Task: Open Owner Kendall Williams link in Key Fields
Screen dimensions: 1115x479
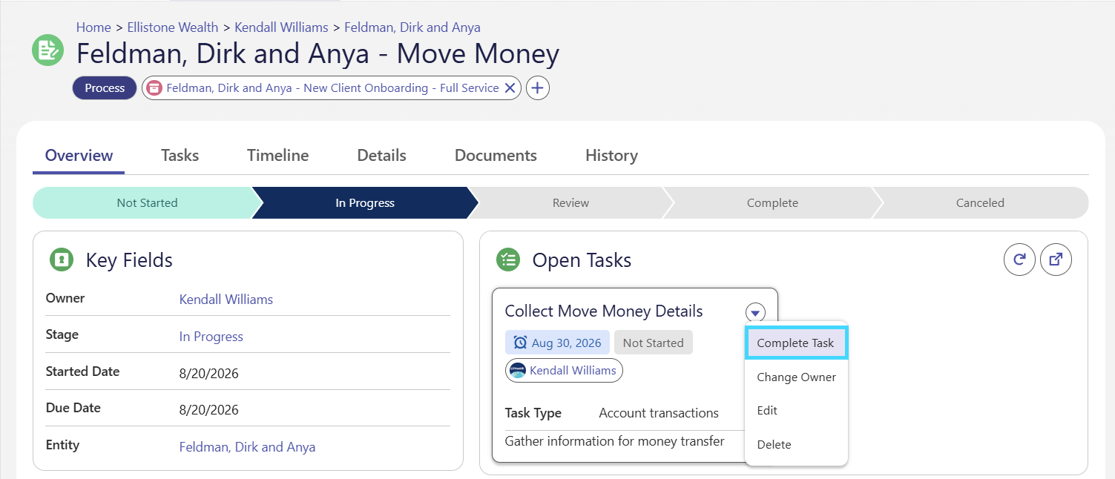Action: click(226, 300)
